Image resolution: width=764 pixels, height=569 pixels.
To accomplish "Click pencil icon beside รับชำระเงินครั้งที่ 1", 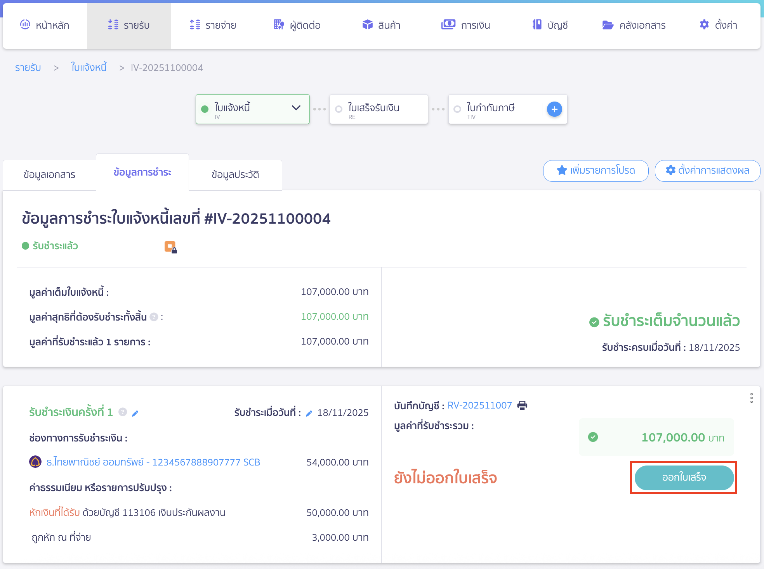I will [135, 413].
